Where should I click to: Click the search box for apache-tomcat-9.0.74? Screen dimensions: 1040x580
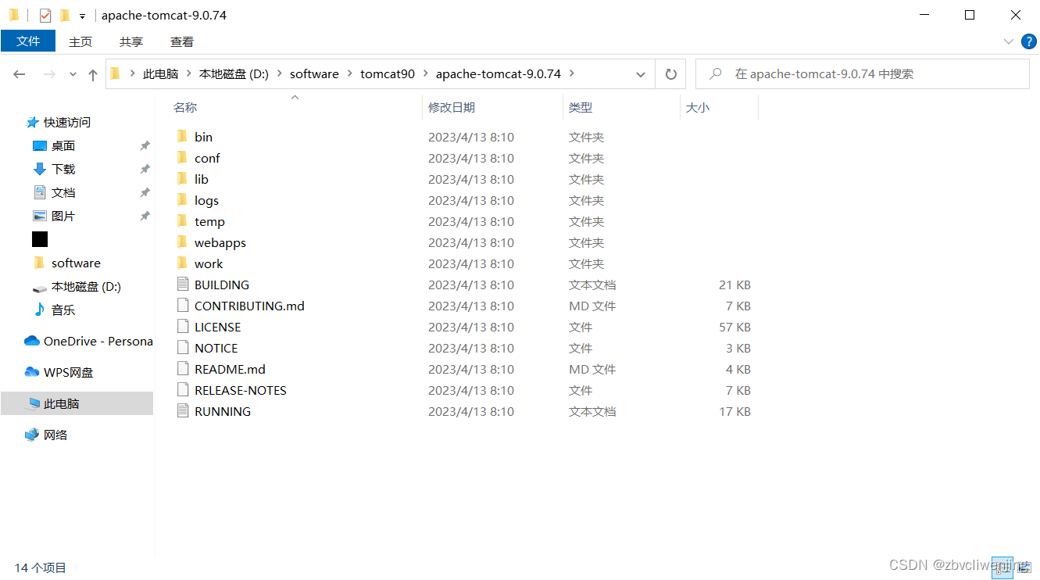click(862, 74)
